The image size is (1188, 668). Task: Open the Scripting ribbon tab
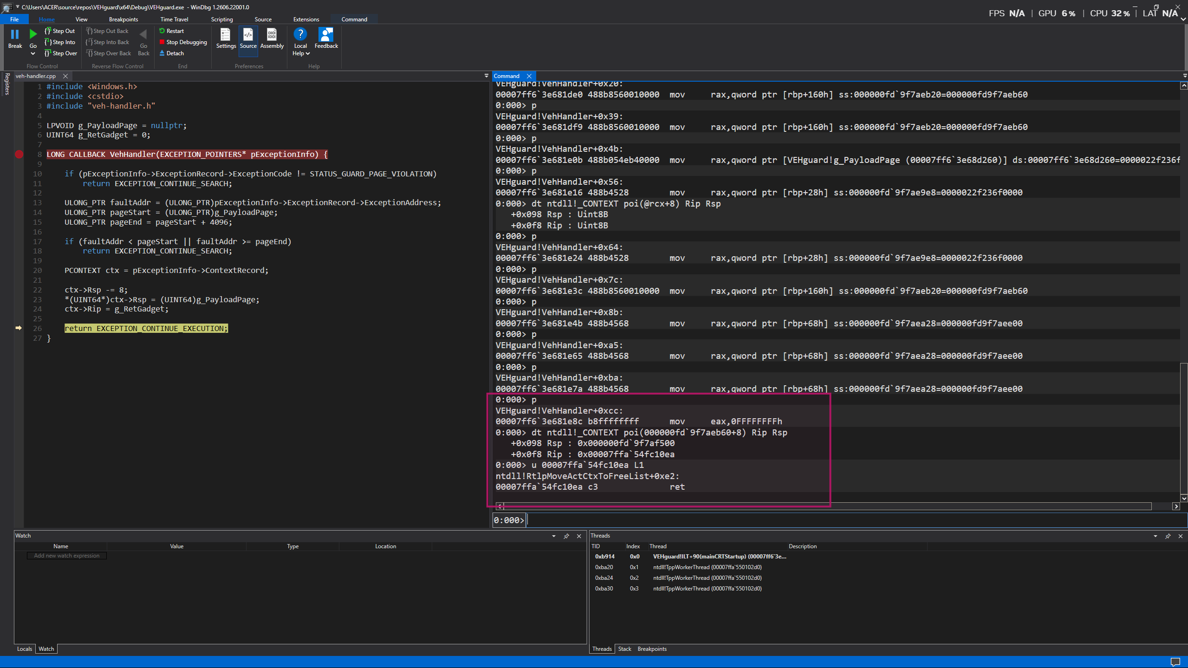coord(222,19)
